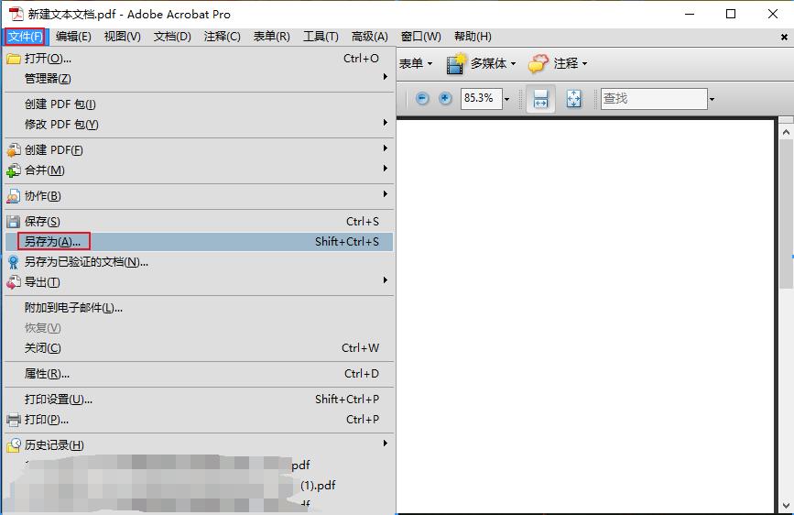794x515 pixels.
Task: Open the zoom percentage dropdown arrow
Action: [x=506, y=99]
